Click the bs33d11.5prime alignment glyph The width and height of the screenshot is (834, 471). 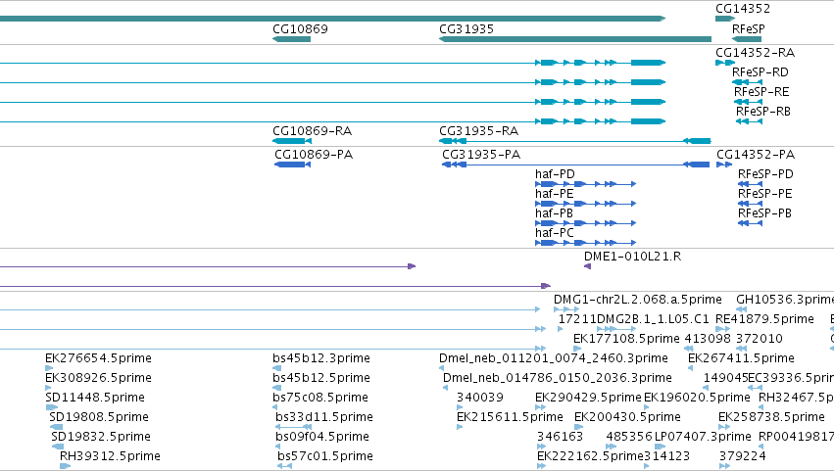coord(294,427)
